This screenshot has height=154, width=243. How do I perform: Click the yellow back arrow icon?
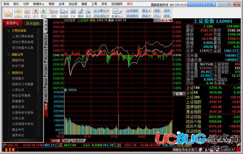(9, 13)
